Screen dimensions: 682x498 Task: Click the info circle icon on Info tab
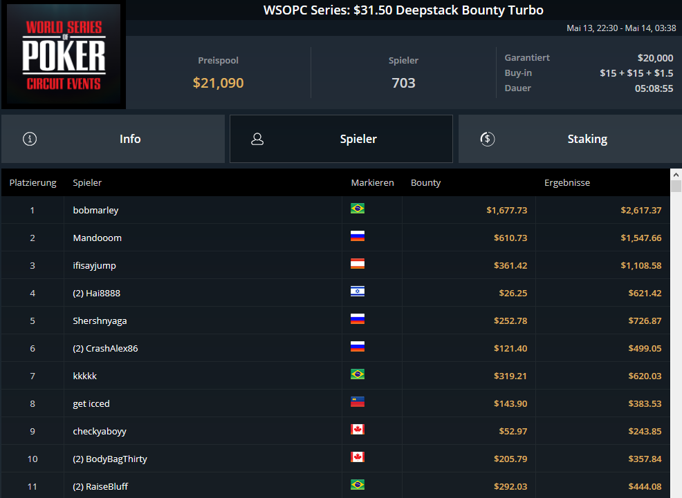[30, 139]
